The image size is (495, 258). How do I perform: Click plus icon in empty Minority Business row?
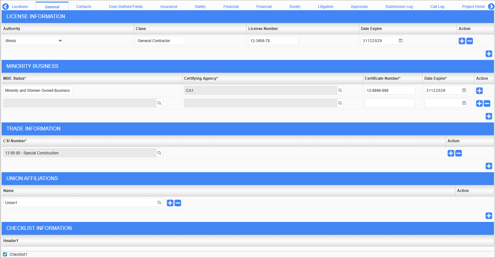click(479, 103)
